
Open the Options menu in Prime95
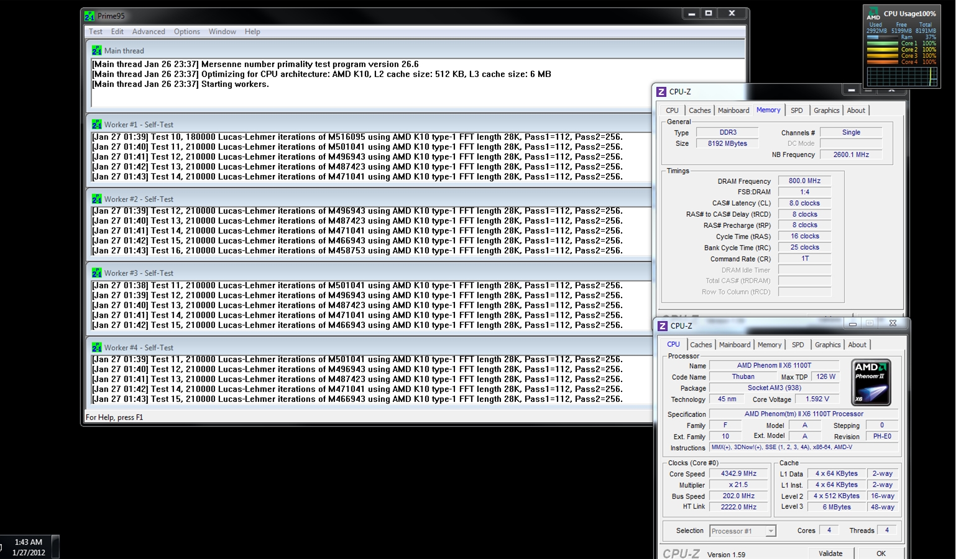pyautogui.click(x=187, y=32)
